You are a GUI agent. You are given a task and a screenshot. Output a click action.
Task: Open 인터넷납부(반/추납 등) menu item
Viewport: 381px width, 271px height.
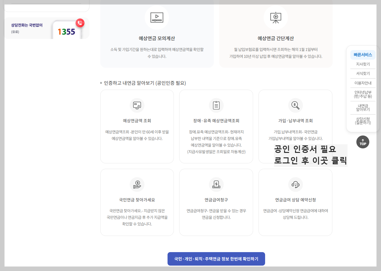tap(363, 95)
